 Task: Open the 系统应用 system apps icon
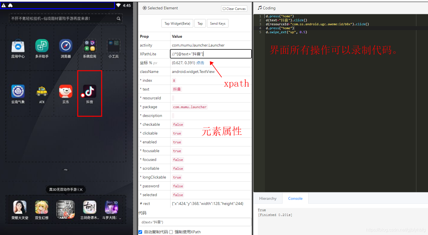coord(89,45)
